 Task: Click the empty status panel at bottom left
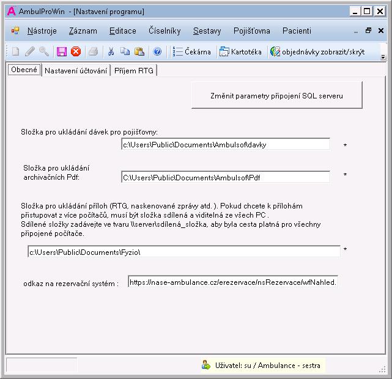[42, 366]
